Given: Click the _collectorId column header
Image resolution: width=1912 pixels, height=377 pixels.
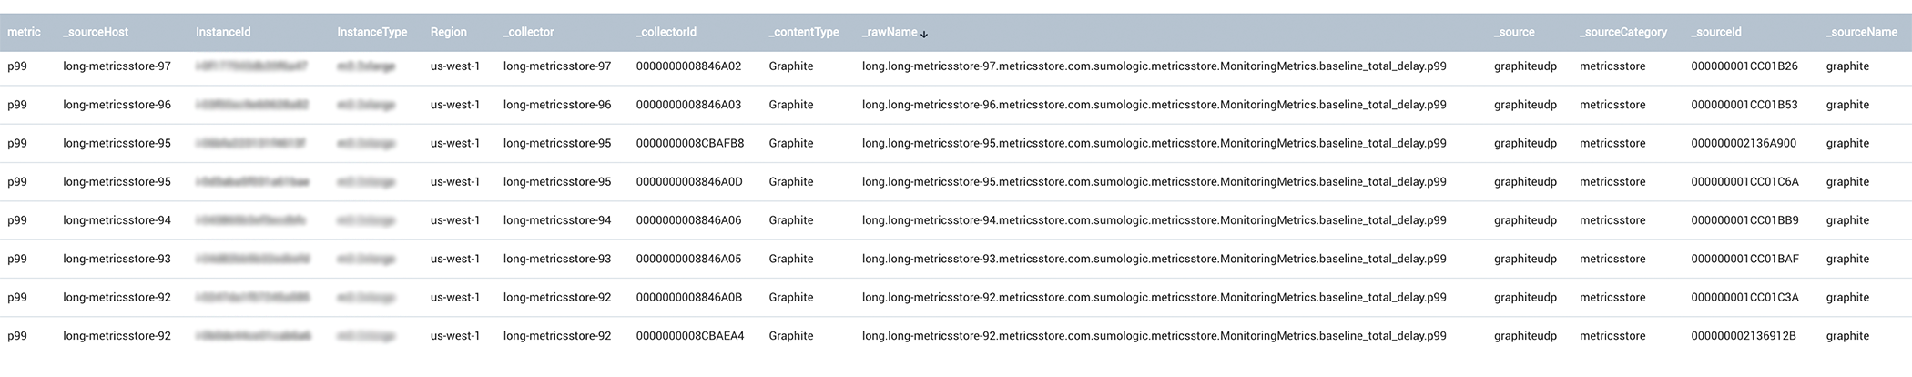Looking at the screenshot, I should tap(666, 32).
